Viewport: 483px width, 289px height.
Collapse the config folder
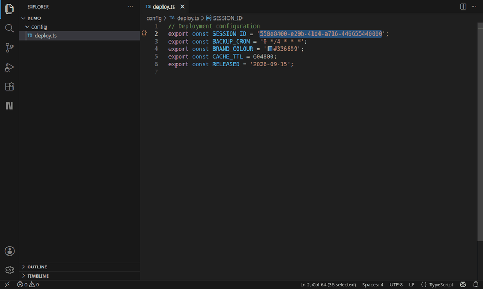click(x=27, y=27)
